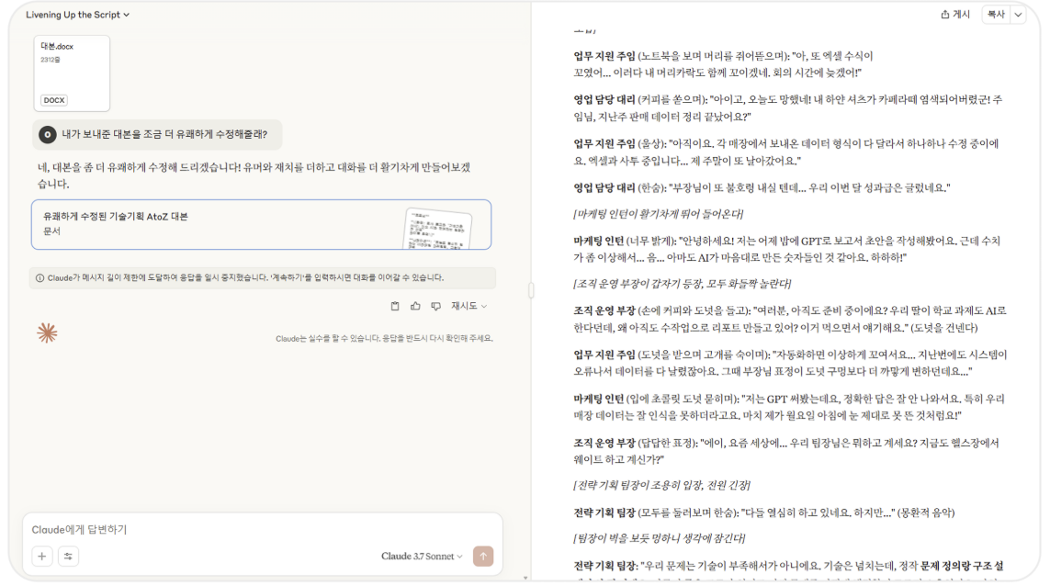Open the search and tools settings icon

(x=68, y=556)
